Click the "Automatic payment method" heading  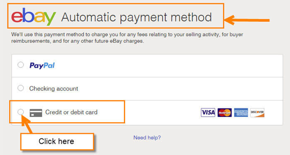click(136, 17)
